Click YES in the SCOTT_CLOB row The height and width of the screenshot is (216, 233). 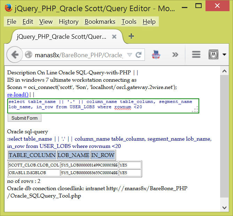[130, 165]
